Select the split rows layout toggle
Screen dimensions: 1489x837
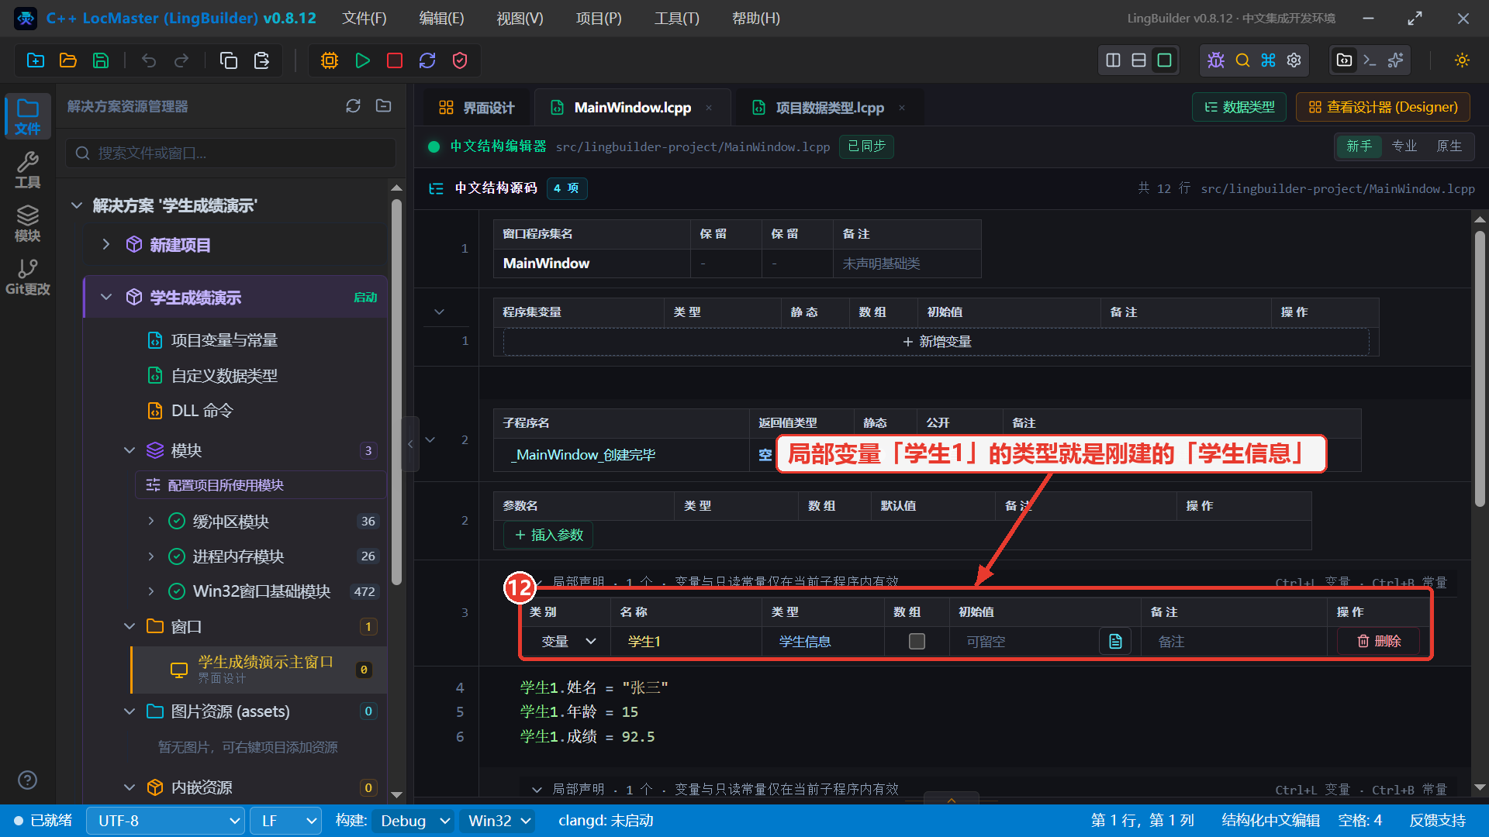pos(1138,60)
